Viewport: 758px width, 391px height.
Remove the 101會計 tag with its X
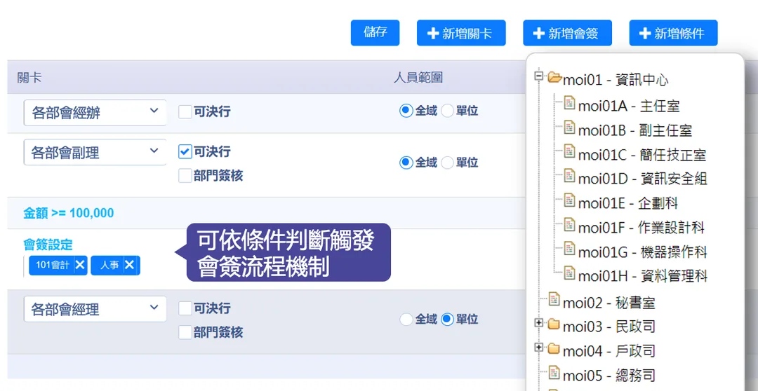click(80, 265)
